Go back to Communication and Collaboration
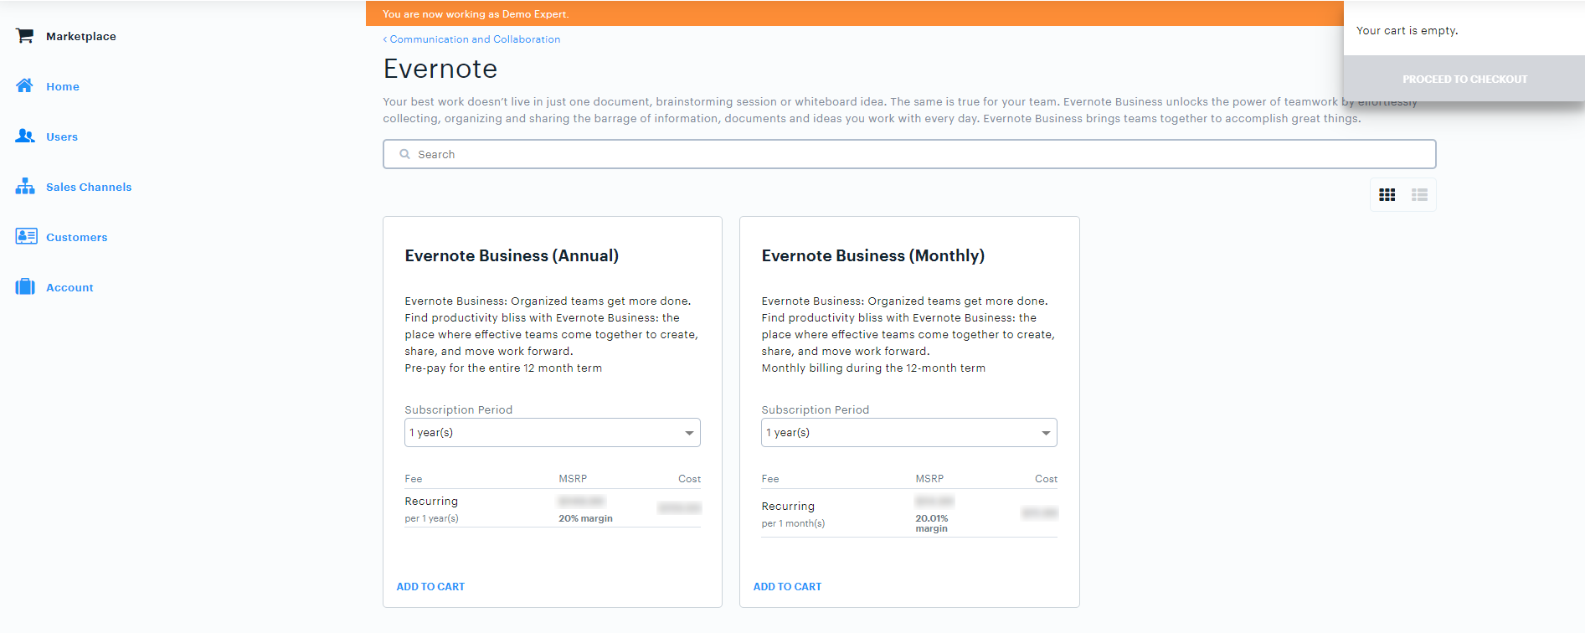Image resolution: width=1585 pixels, height=633 pixels. (472, 39)
